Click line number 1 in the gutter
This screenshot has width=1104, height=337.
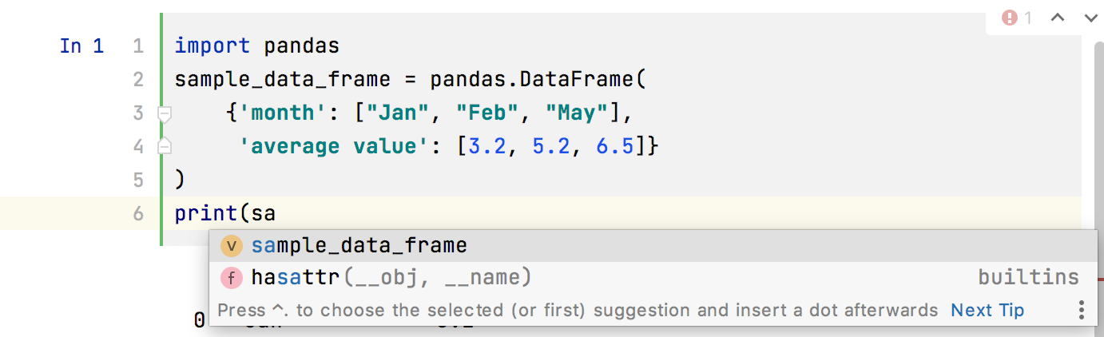[138, 46]
